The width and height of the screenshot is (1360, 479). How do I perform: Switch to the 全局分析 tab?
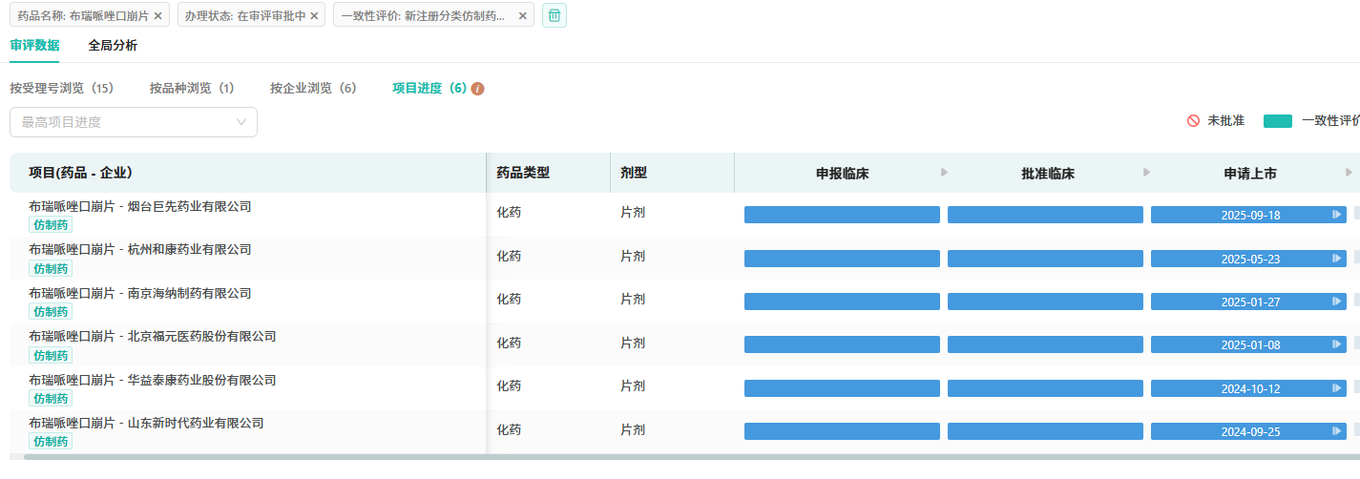coord(113,45)
